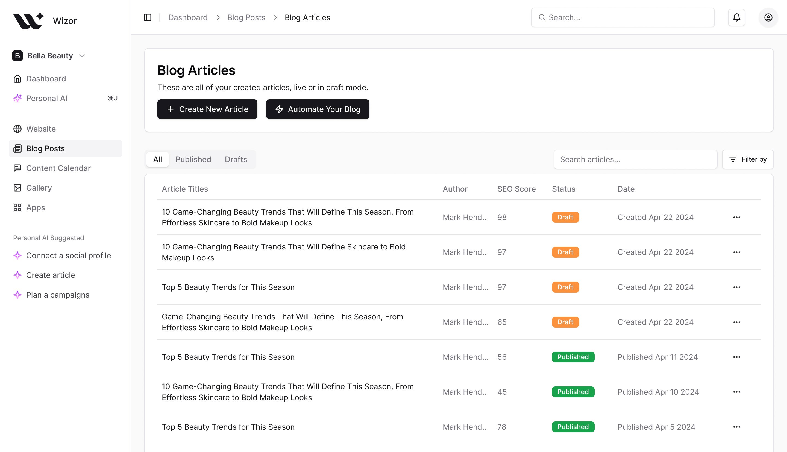Open Website section in sidebar
Viewport: 787px width, 452px height.
click(x=41, y=129)
